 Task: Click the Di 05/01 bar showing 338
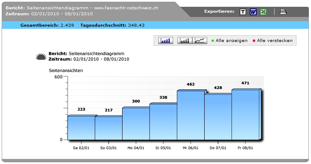point(163,122)
